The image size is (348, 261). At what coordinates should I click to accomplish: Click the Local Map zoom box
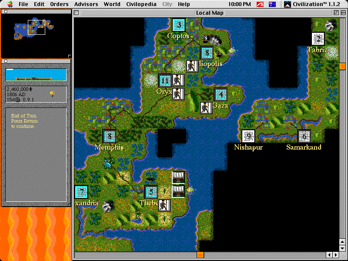tap(336, 13)
